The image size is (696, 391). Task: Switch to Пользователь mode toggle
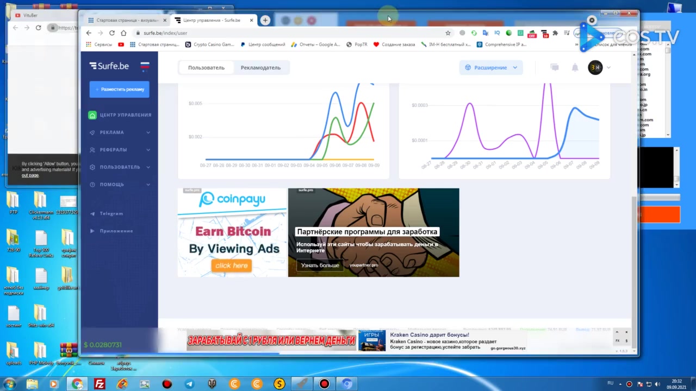coord(206,68)
